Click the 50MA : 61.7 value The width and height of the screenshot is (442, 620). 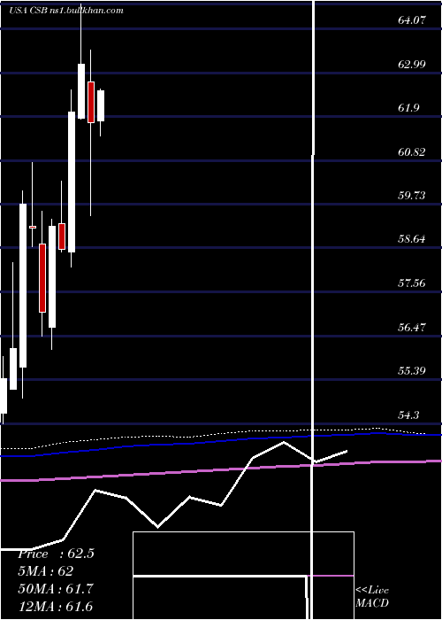56,589
